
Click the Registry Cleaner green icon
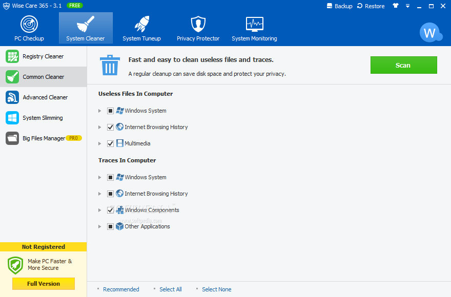click(x=12, y=56)
